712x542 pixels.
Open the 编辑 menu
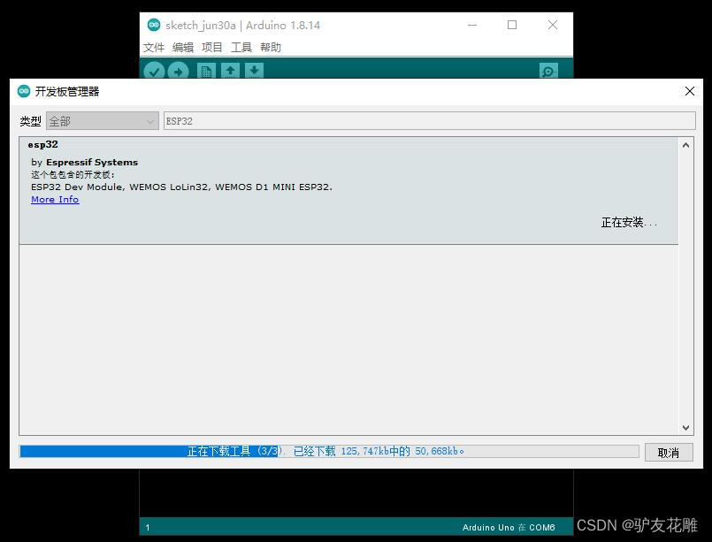pos(183,47)
